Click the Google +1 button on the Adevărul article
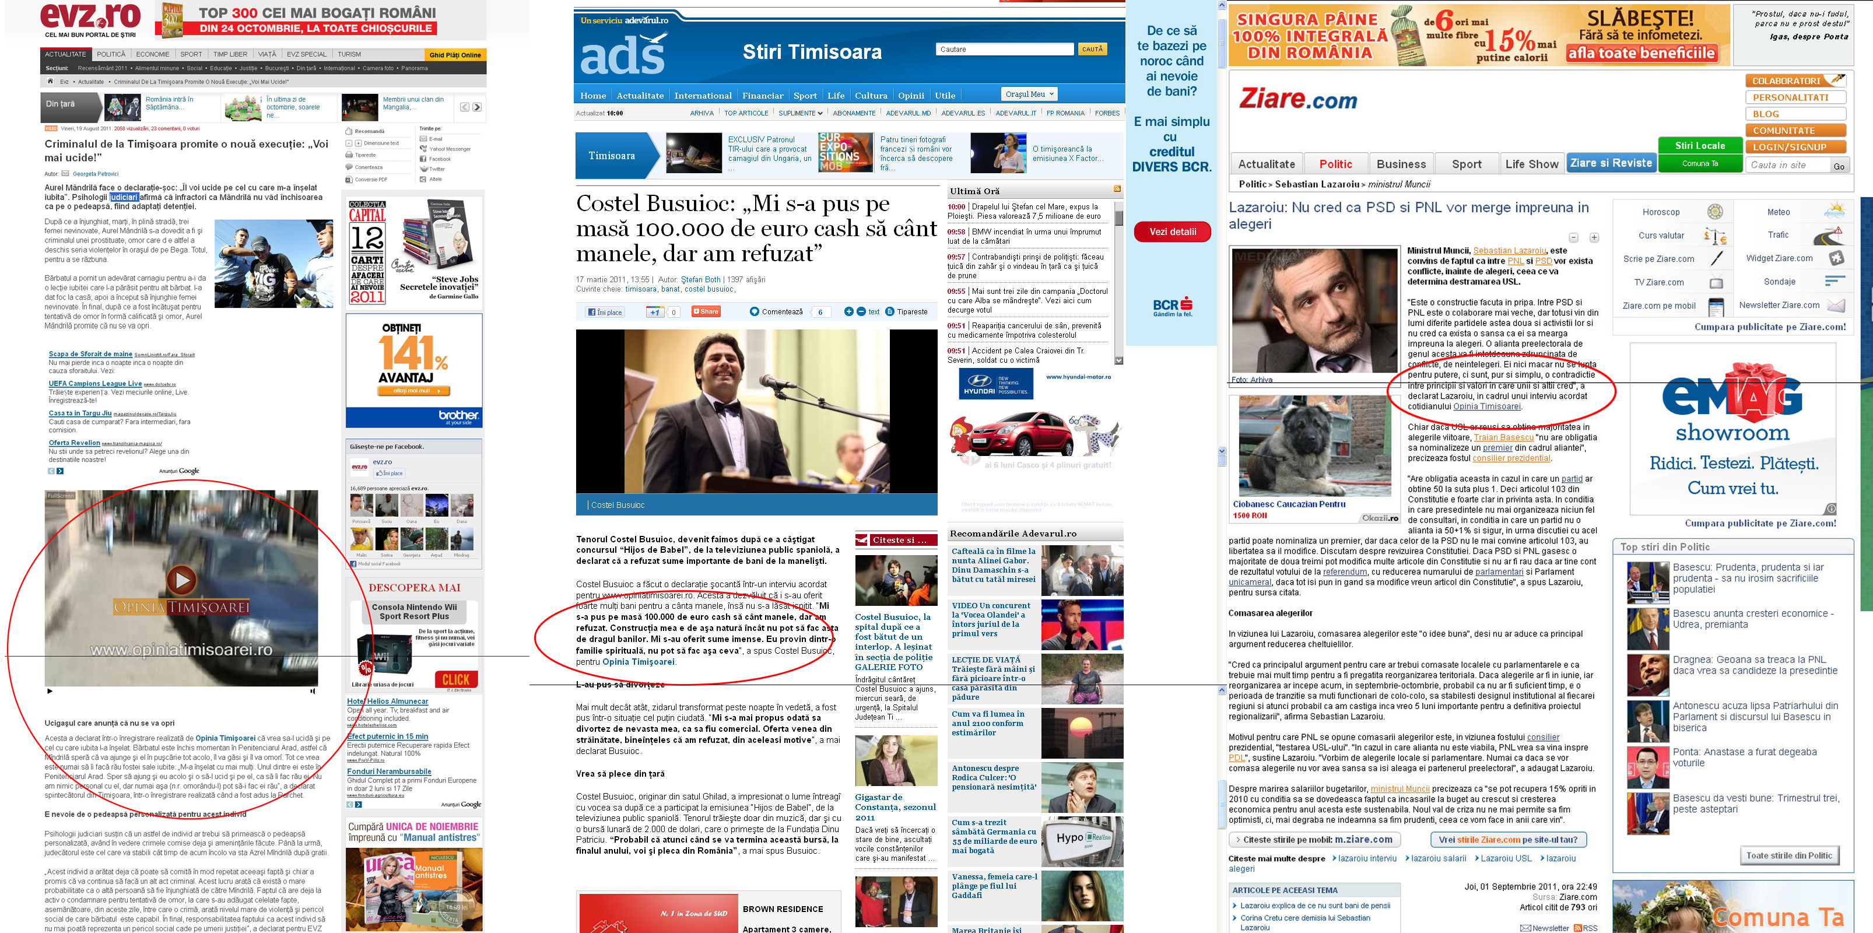This screenshot has height=933, width=1873. tap(655, 312)
